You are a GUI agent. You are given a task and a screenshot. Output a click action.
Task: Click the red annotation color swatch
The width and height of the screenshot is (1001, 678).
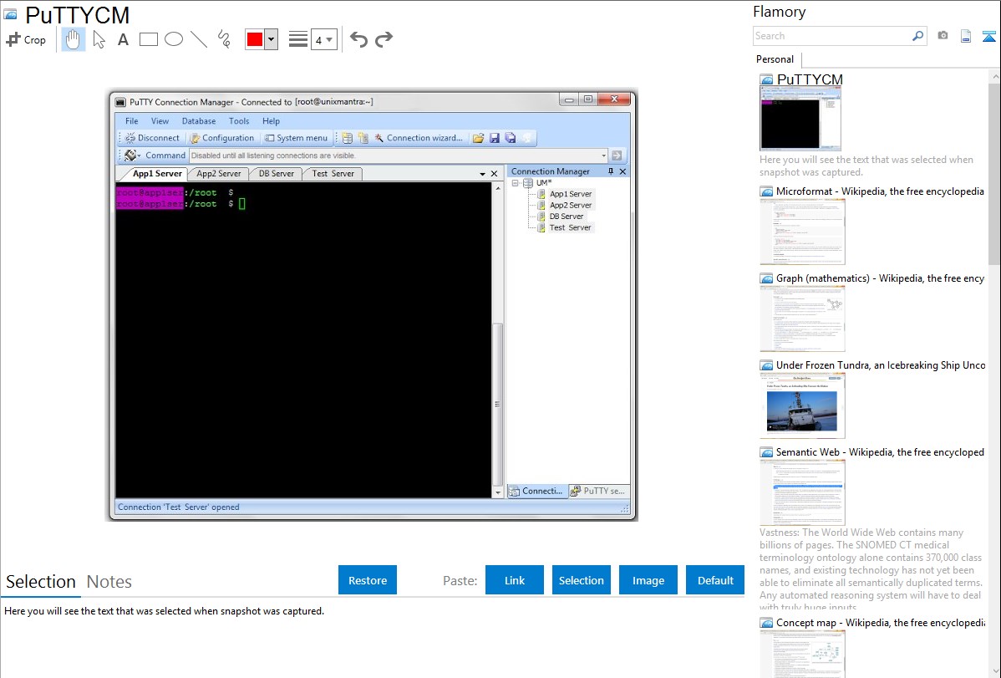[255, 39]
